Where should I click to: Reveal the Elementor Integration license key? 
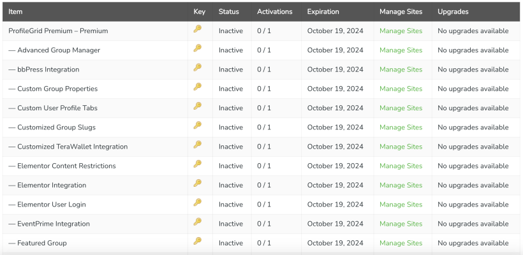[198, 184]
